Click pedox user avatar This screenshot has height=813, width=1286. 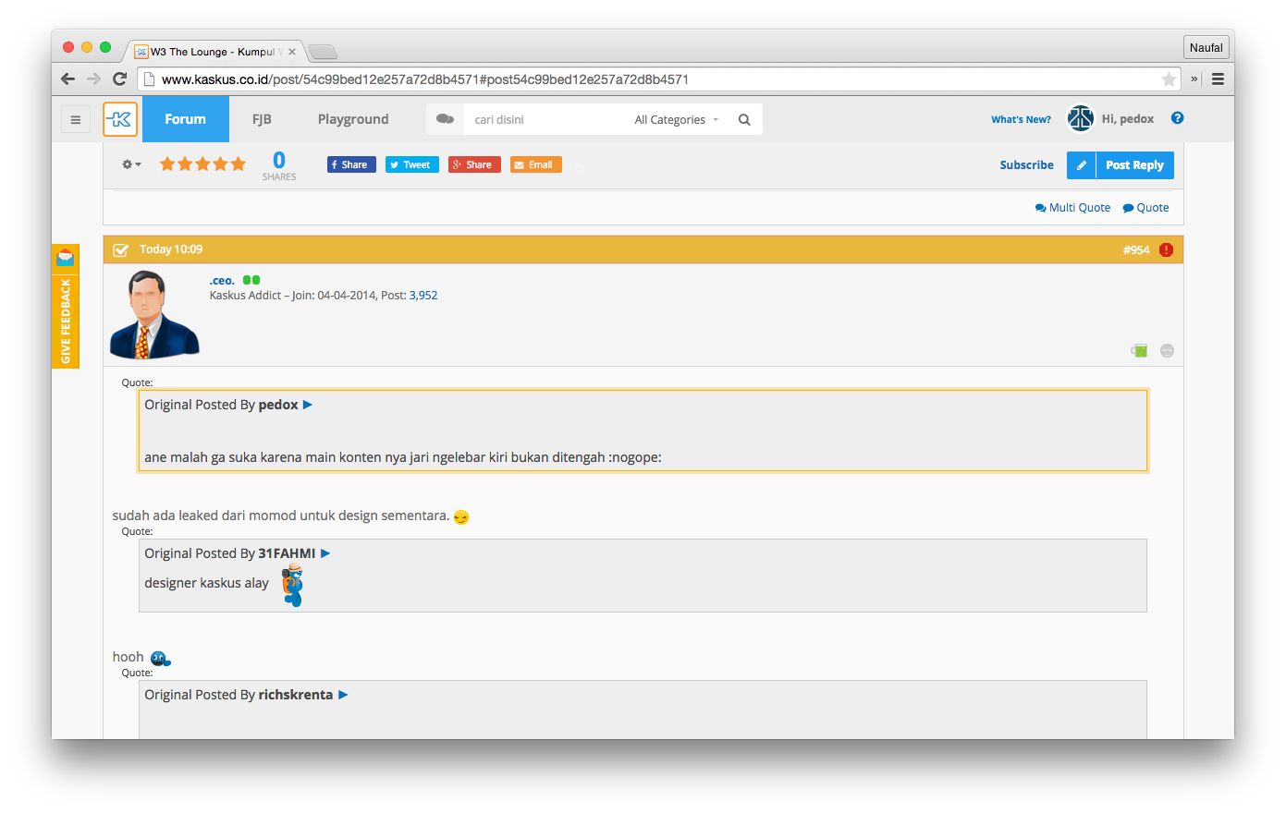(1080, 118)
